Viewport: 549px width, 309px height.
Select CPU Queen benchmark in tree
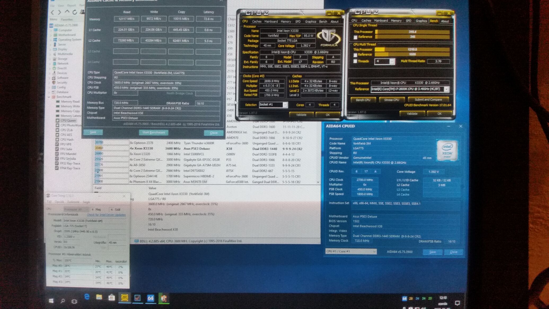tap(68, 120)
